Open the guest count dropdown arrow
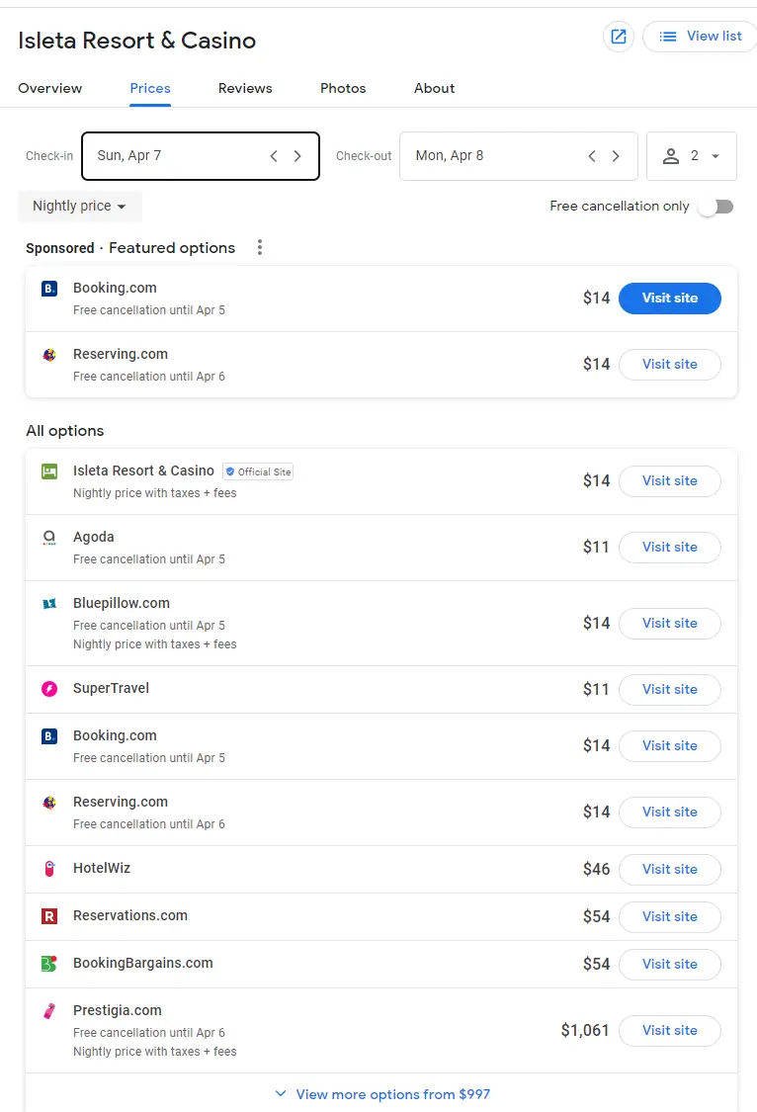 tap(715, 156)
